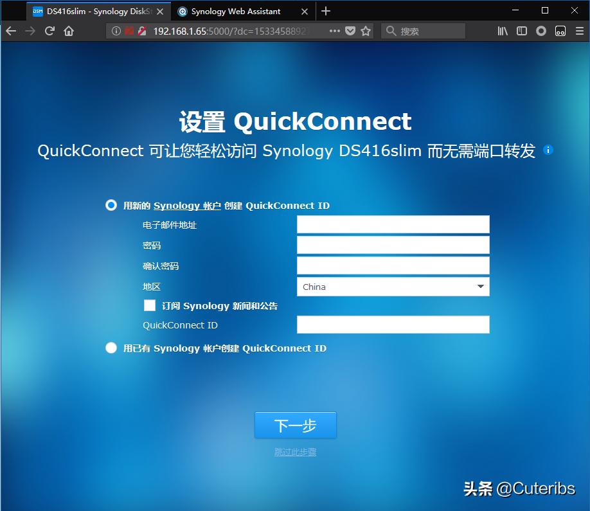Toggle the browser sidebar icon
590x511 pixels.
(522, 30)
